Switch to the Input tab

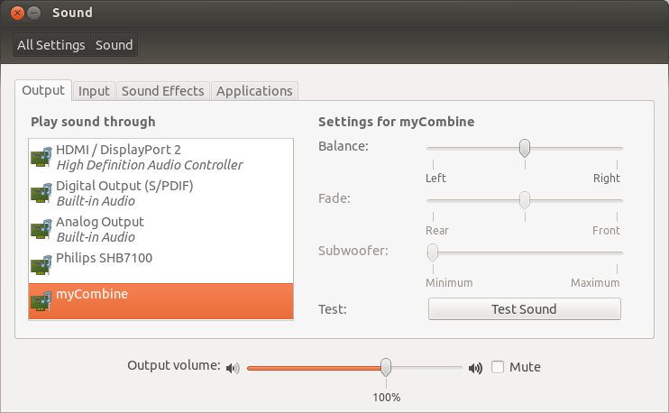click(94, 91)
